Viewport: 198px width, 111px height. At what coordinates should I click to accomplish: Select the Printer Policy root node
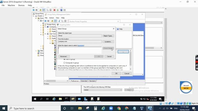pos(50,24)
